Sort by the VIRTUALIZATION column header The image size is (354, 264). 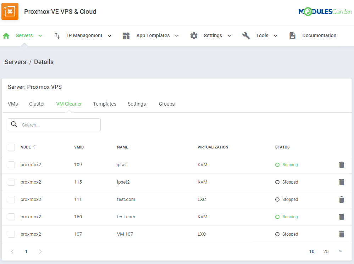pos(213,147)
